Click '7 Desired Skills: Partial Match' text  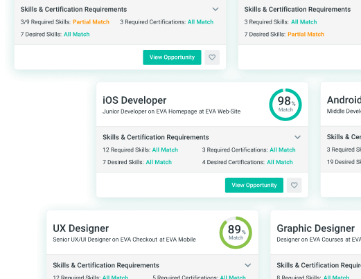284,34
